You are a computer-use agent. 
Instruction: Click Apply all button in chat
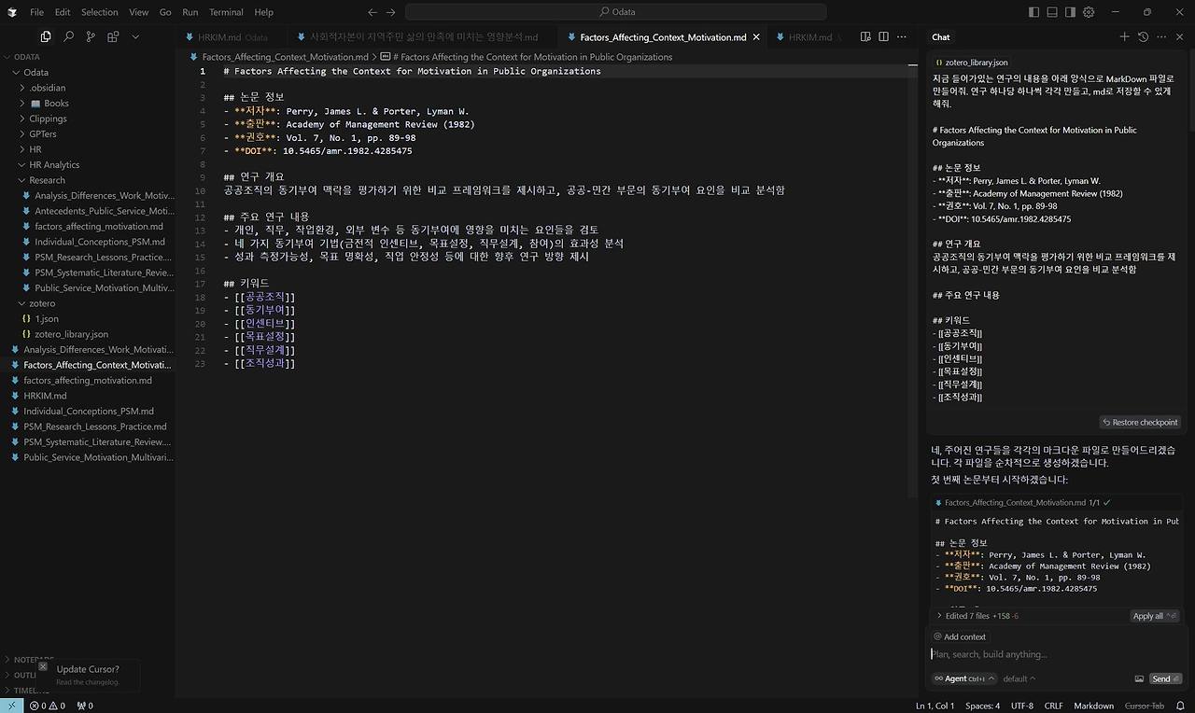point(1155,616)
